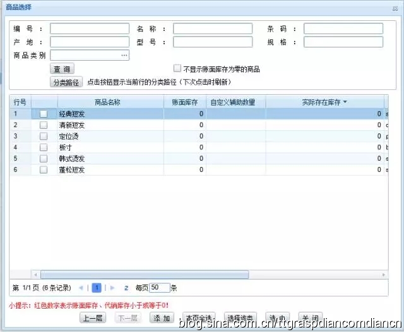The width and height of the screenshot is (404, 332).
Task: Sort by 商品名称 column header
Action: point(107,102)
